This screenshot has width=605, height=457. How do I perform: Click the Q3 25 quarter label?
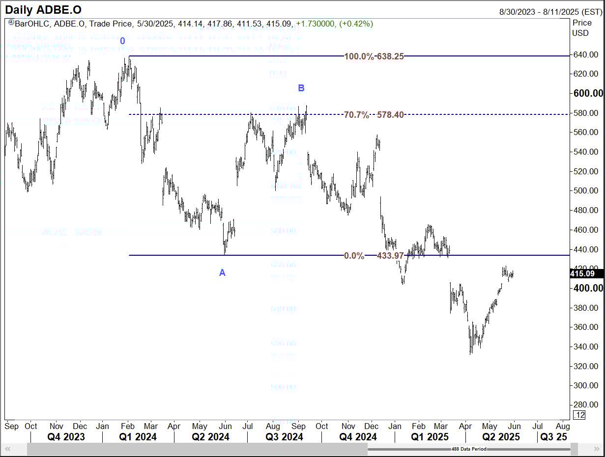pos(554,437)
